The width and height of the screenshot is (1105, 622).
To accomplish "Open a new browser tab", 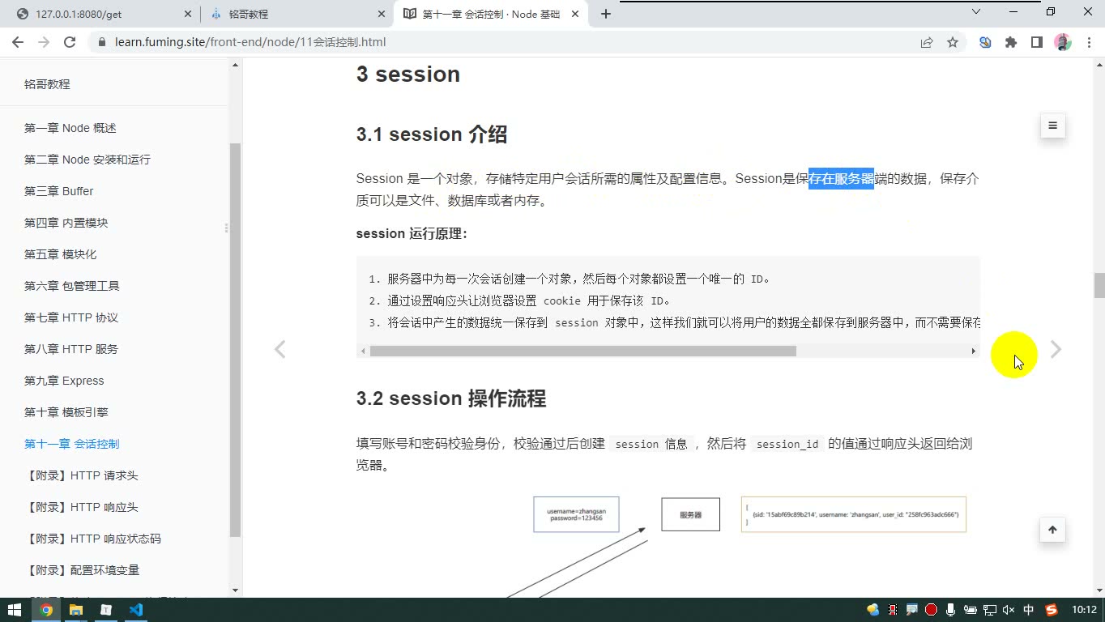I will (605, 14).
